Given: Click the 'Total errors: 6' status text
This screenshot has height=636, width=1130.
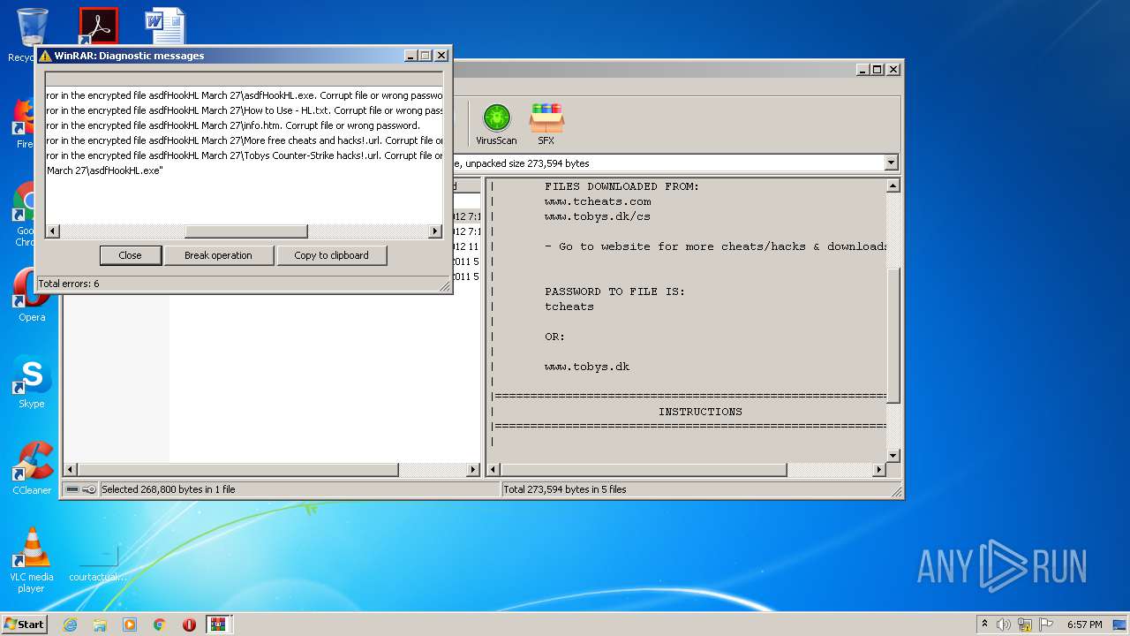Looking at the screenshot, I should pos(69,284).
